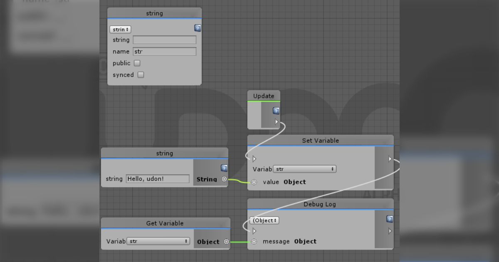The width and height of the screenshot is (499, 262).
Task: Open the help icon on the Update node
Action: click(x=276, y=111)
